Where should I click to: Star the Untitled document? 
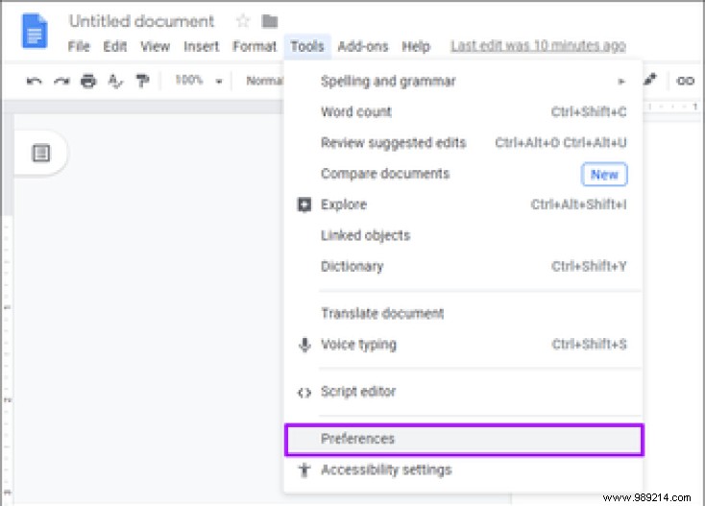pyautogui.click(x=242, y=21)
